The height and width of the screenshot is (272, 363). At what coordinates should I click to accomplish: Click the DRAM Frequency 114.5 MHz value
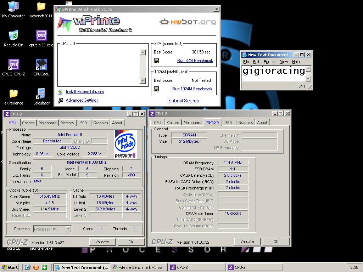233,163
